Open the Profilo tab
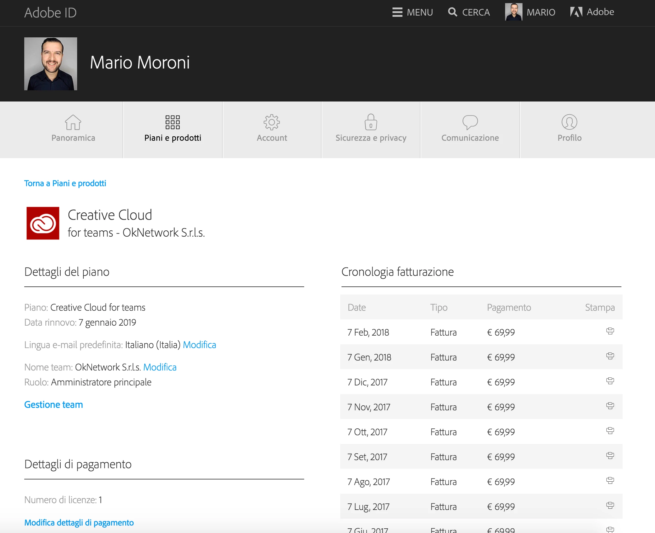 [x=569, y=130]
